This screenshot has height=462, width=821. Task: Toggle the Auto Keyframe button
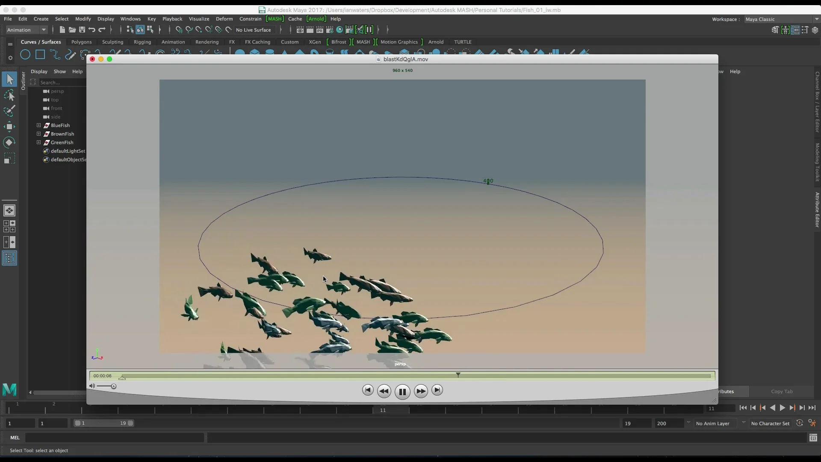(x=799, y=423)
